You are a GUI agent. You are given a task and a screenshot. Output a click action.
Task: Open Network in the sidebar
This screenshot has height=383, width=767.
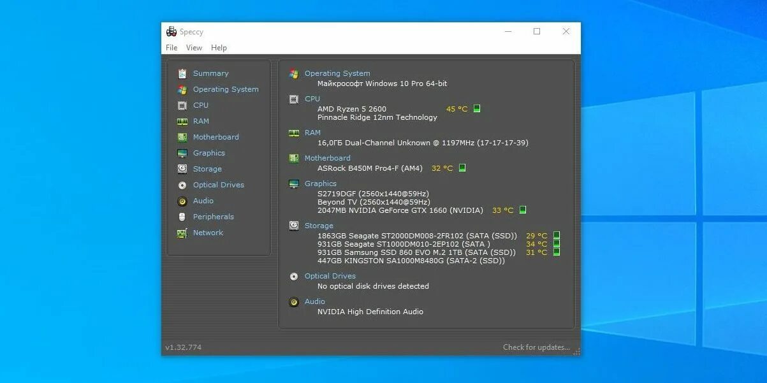coord(208,233)
